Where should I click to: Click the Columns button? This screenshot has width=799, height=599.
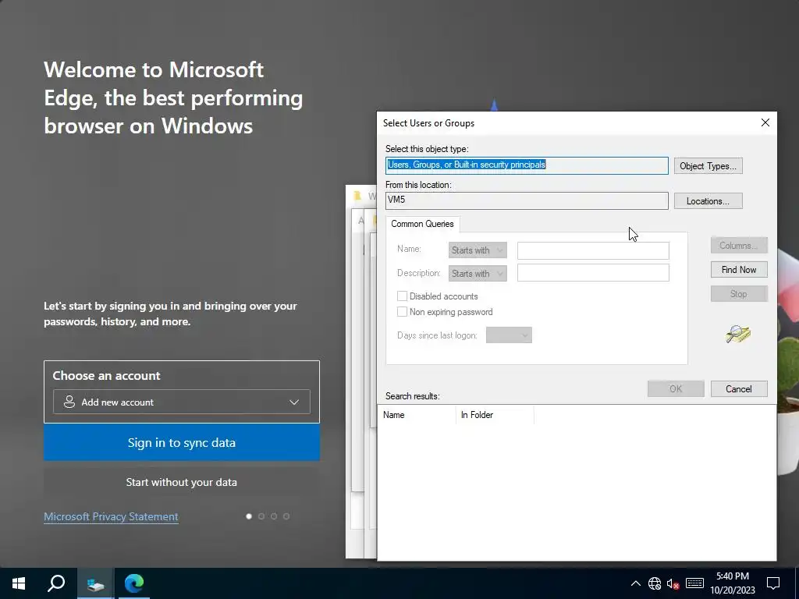(739, 246)
